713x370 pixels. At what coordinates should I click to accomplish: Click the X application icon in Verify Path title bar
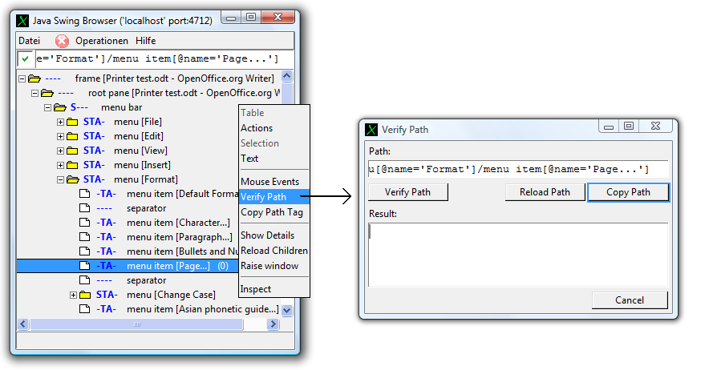coord(371,130)
